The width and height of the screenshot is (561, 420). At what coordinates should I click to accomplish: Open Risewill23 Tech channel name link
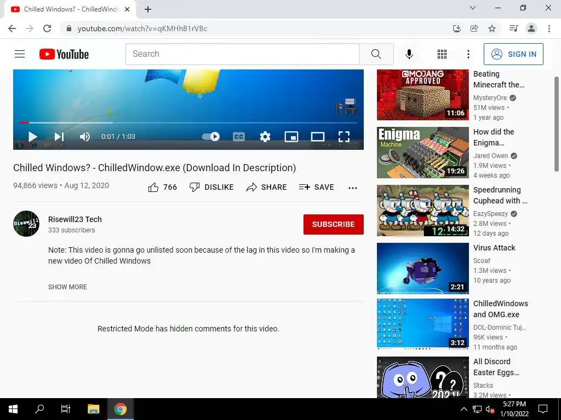tap(75, 219)
